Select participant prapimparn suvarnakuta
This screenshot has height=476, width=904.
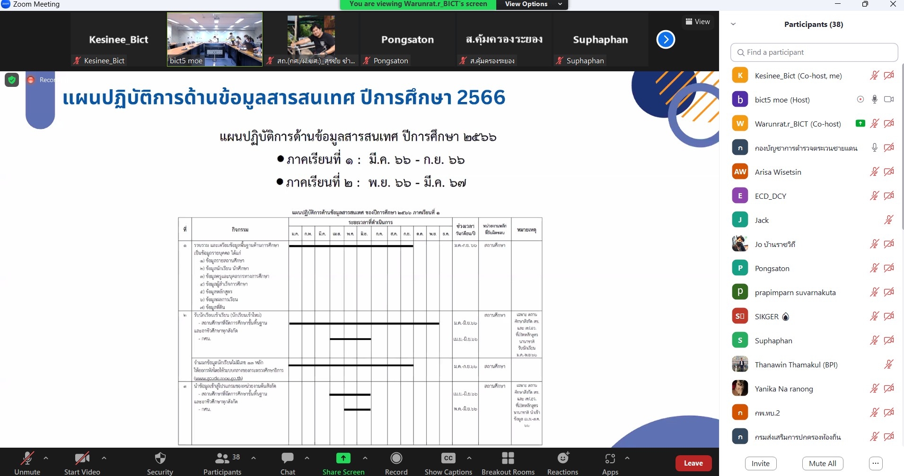(x=814, y=292)
